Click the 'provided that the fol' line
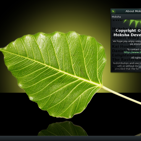141x141 pixels. [x=127, y=69]
